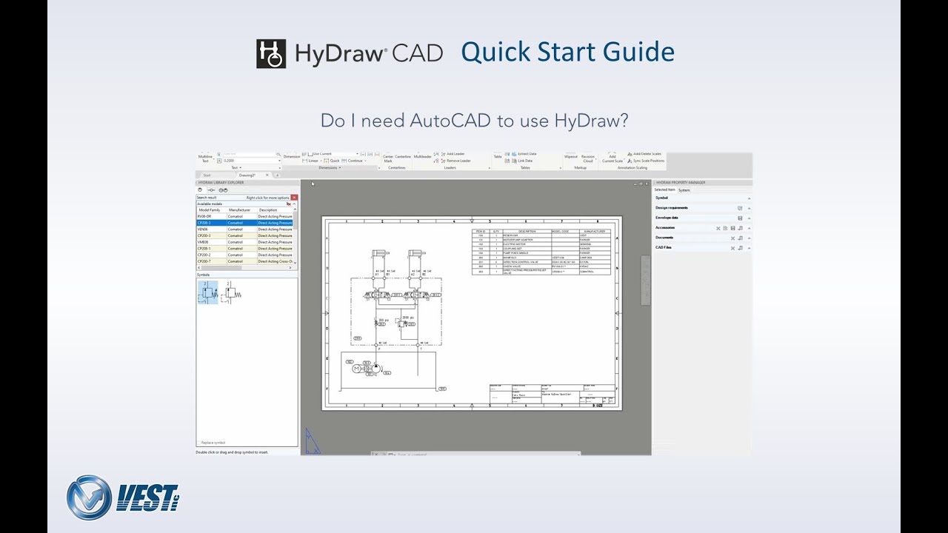
Task: Click first icon in Library Explorer toolbar
Action: pyautogui.click(x=200, y=190)
